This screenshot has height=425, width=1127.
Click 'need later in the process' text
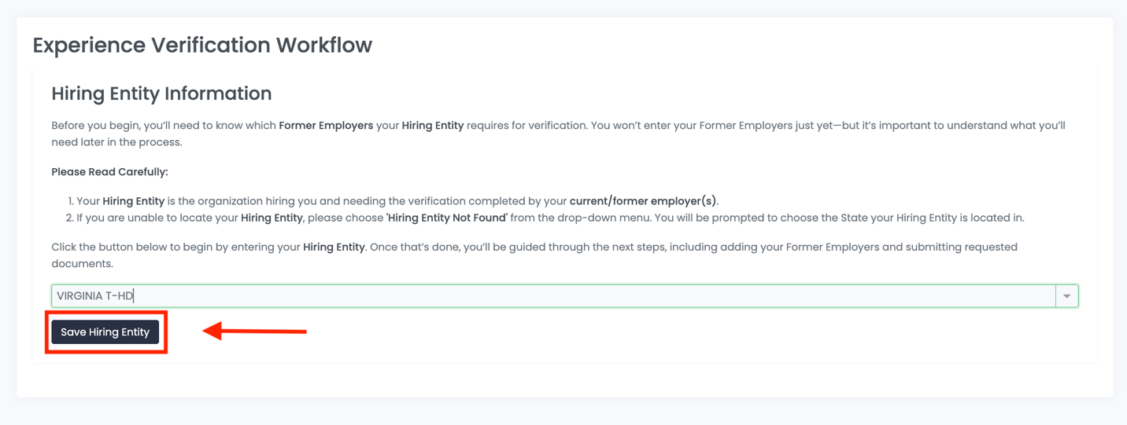click(116, 142)
